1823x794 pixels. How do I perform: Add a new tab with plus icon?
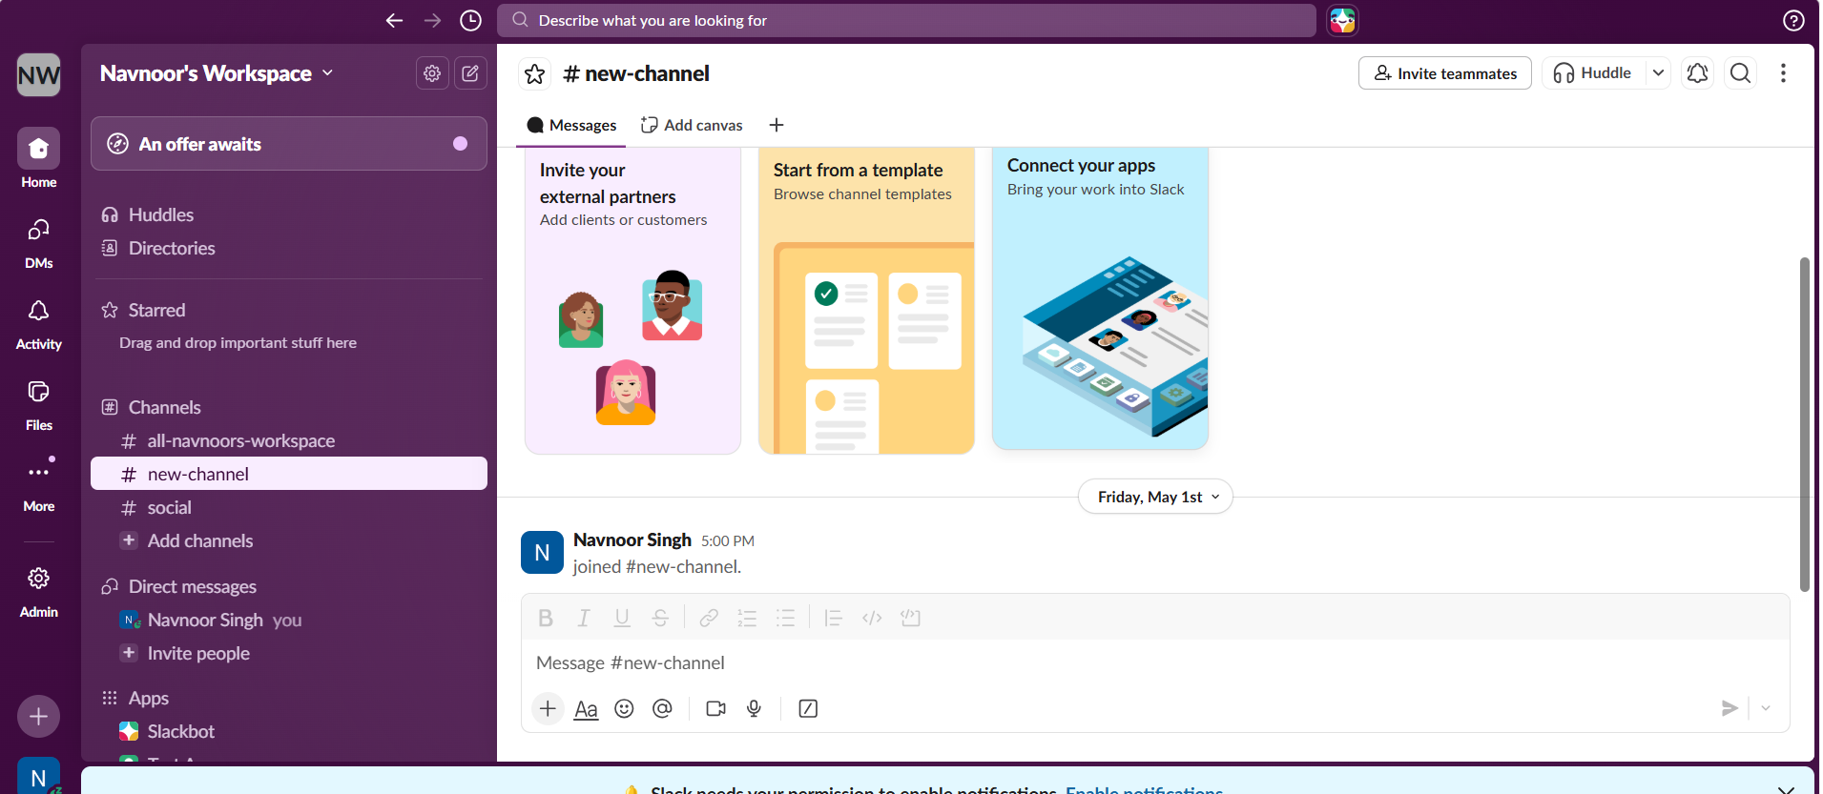pos(777,125)
